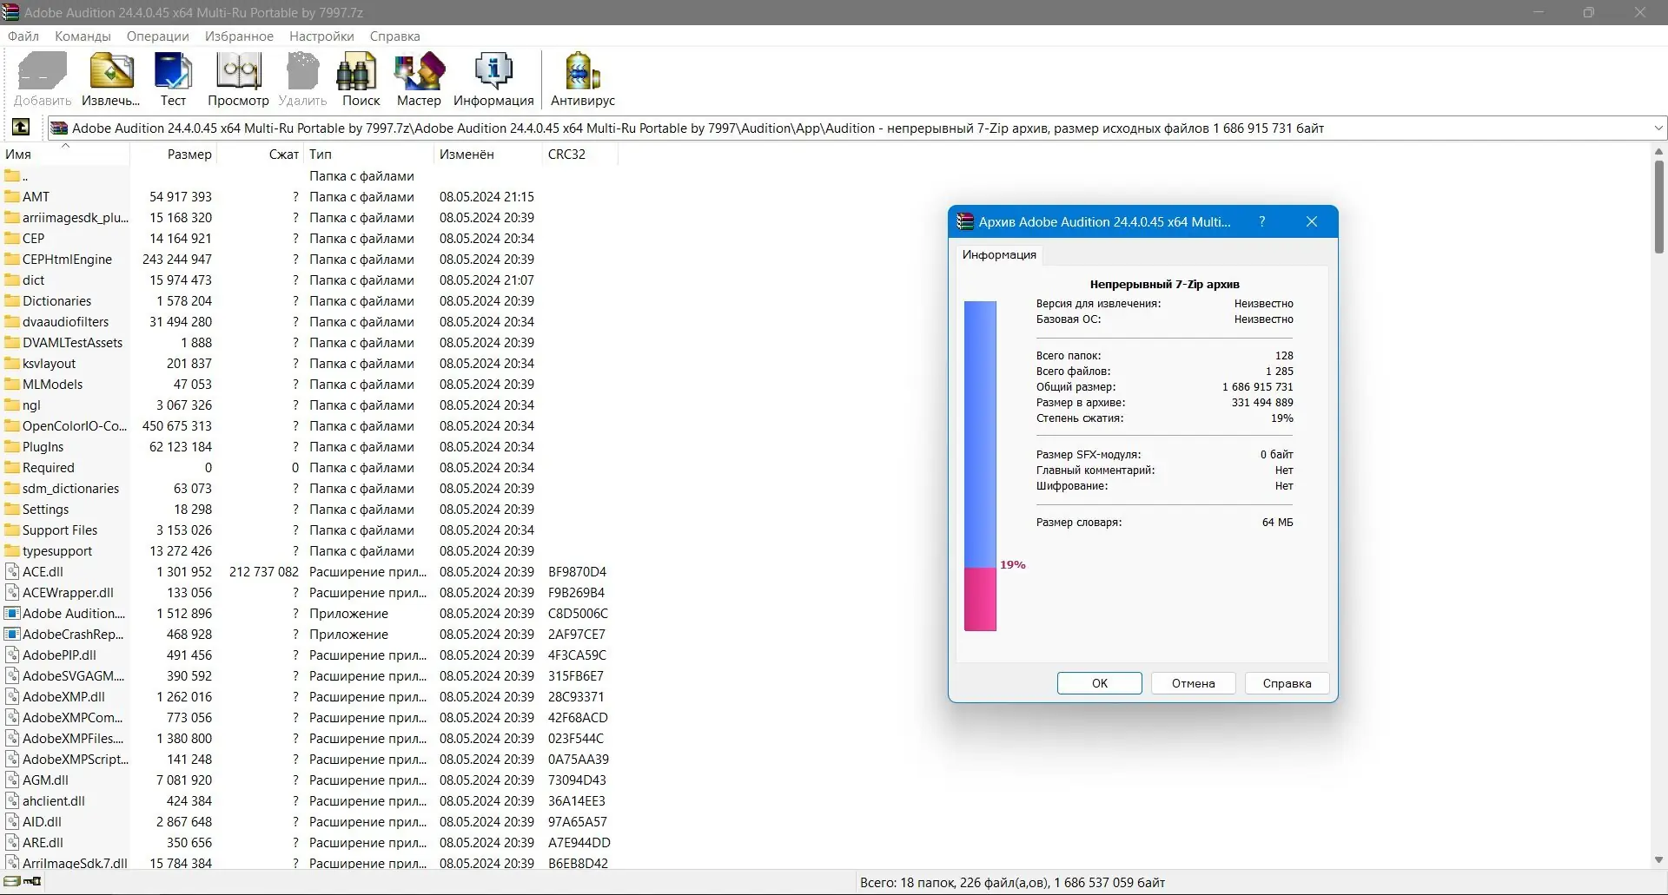
Task: Open the Настройки menu
Action: (321, 36)
